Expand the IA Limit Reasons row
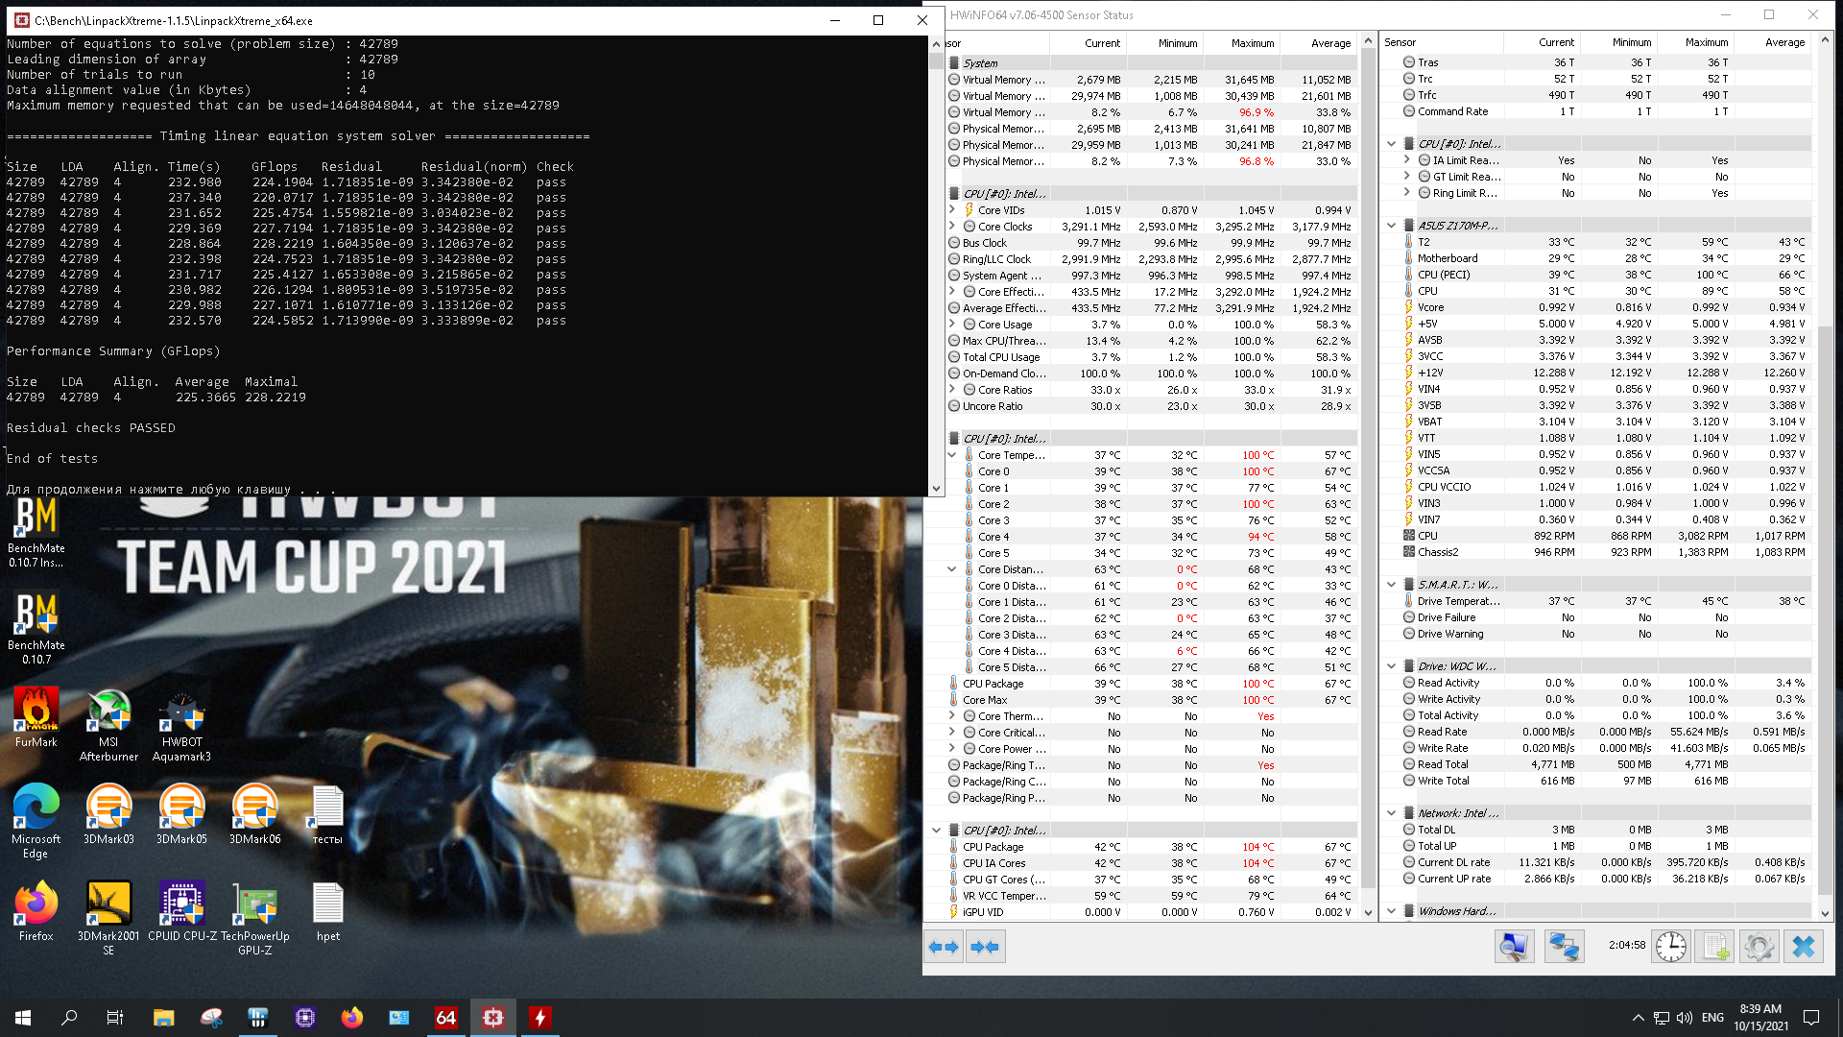 coord(1407,160)
